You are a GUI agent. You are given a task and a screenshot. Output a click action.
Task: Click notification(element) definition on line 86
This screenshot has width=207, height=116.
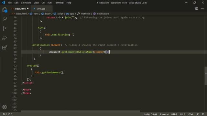point(47,45)
